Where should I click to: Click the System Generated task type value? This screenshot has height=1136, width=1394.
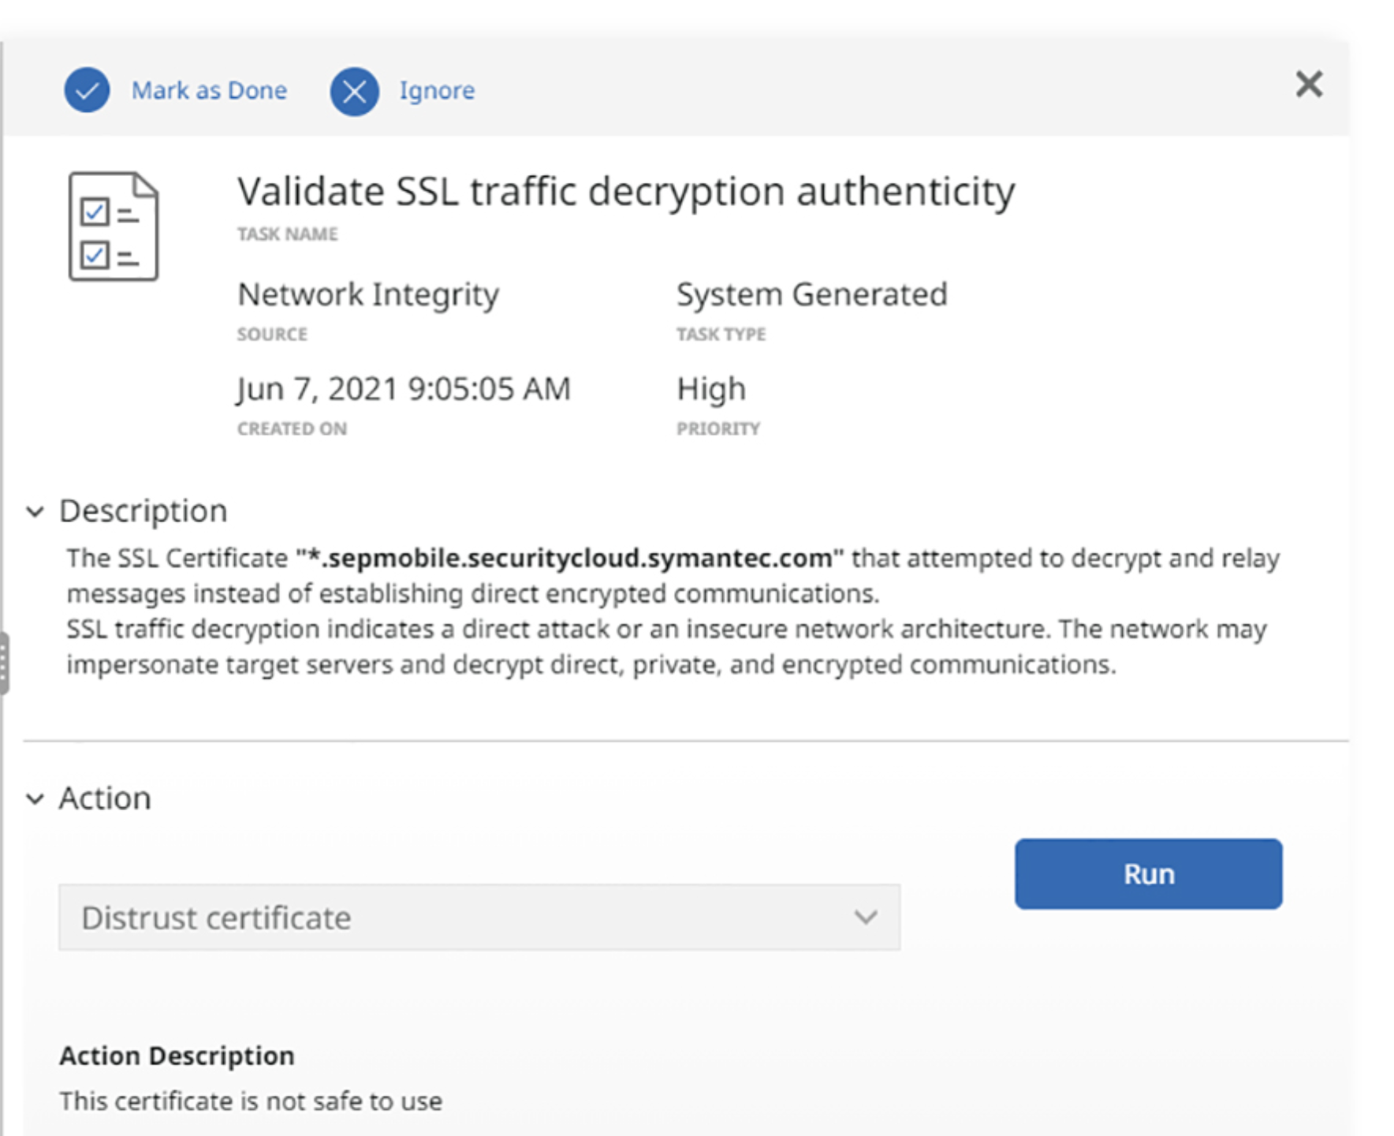[811, 294]
